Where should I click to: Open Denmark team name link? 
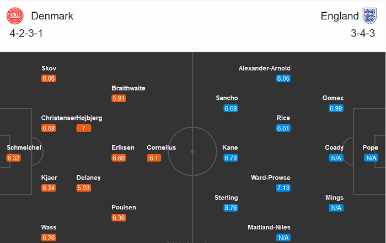(x=52, y=16)
